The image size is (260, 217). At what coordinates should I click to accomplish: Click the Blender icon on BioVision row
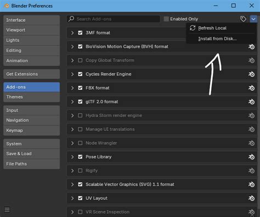(251, 47)
